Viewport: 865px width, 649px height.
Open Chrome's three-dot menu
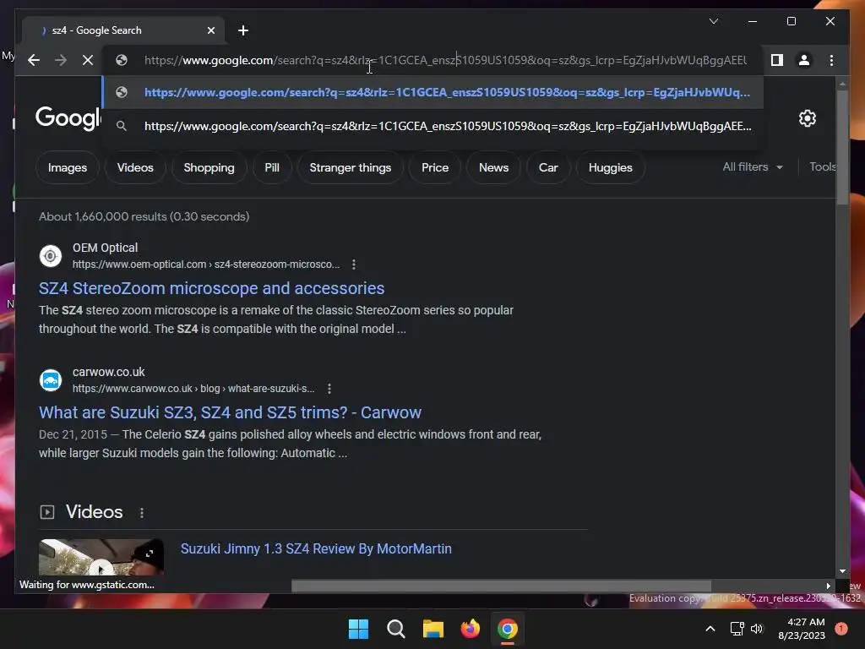point(831,60)
